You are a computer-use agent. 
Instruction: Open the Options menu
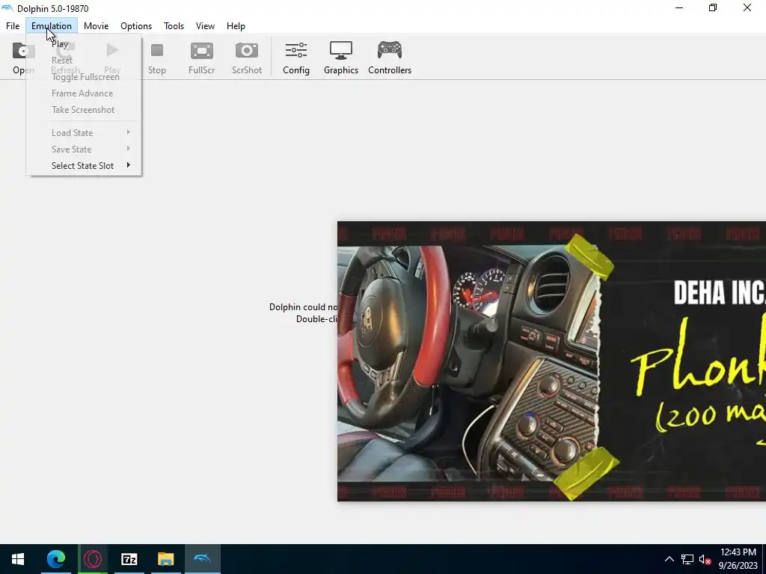coord(136,26)
